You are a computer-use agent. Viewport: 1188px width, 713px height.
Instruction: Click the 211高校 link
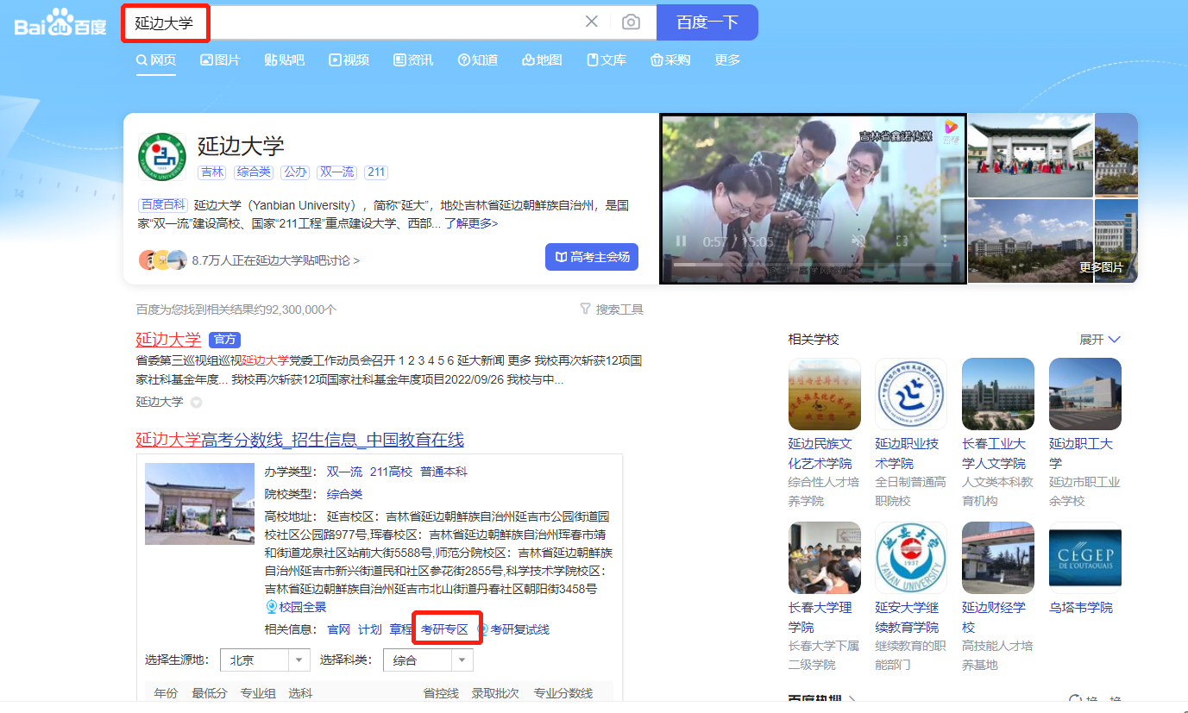pyautogui.click(x=391, y=472)
